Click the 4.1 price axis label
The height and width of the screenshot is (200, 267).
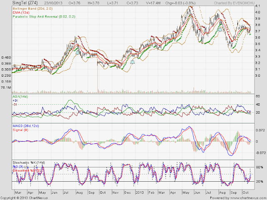(x=257, y=6)
